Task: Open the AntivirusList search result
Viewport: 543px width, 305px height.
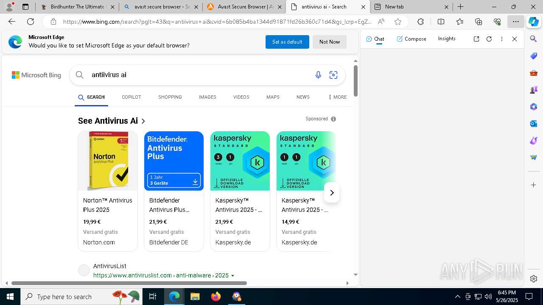Action: (110, 266)
